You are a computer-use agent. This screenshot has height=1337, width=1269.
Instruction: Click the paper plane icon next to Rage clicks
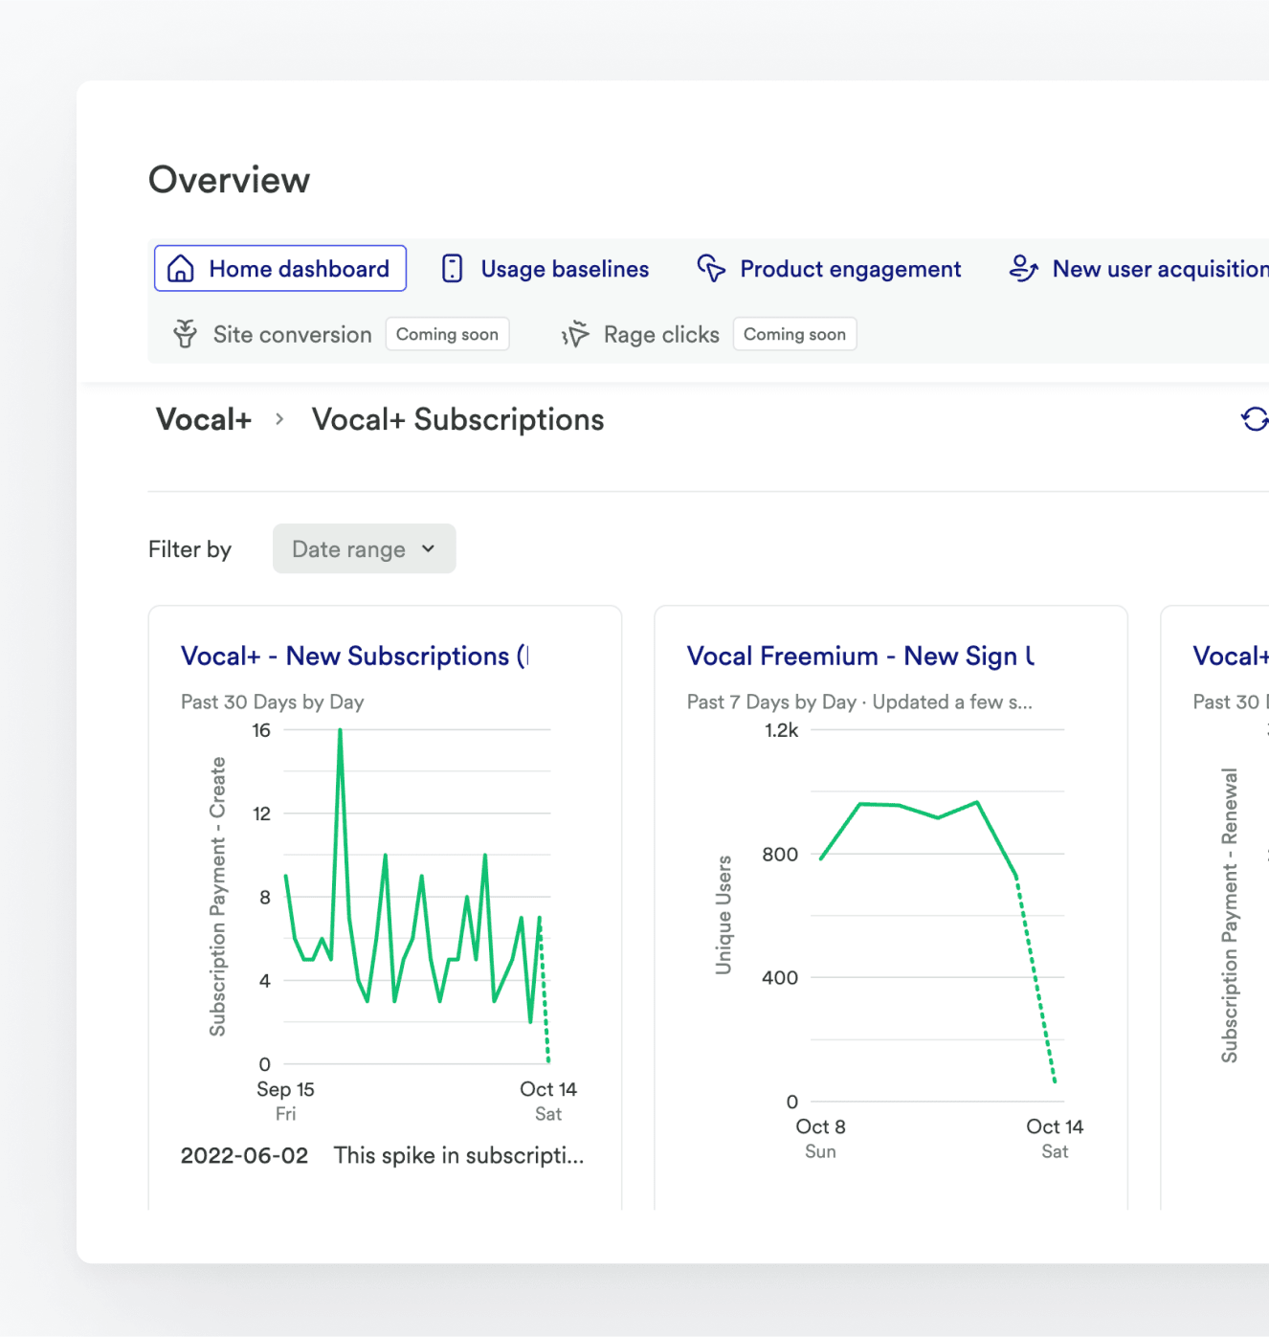point(575,334)
